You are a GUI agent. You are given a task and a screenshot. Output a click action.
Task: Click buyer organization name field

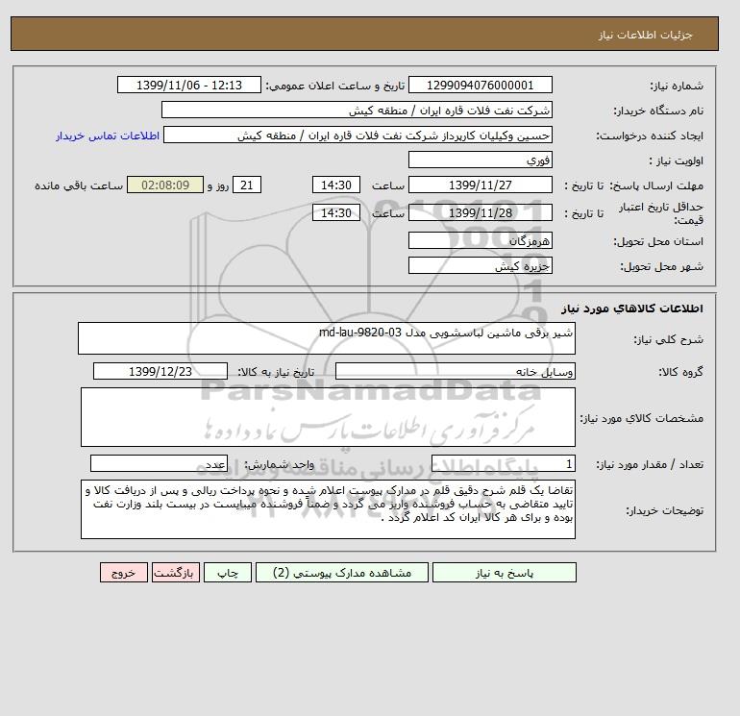(x=357, y=110)
